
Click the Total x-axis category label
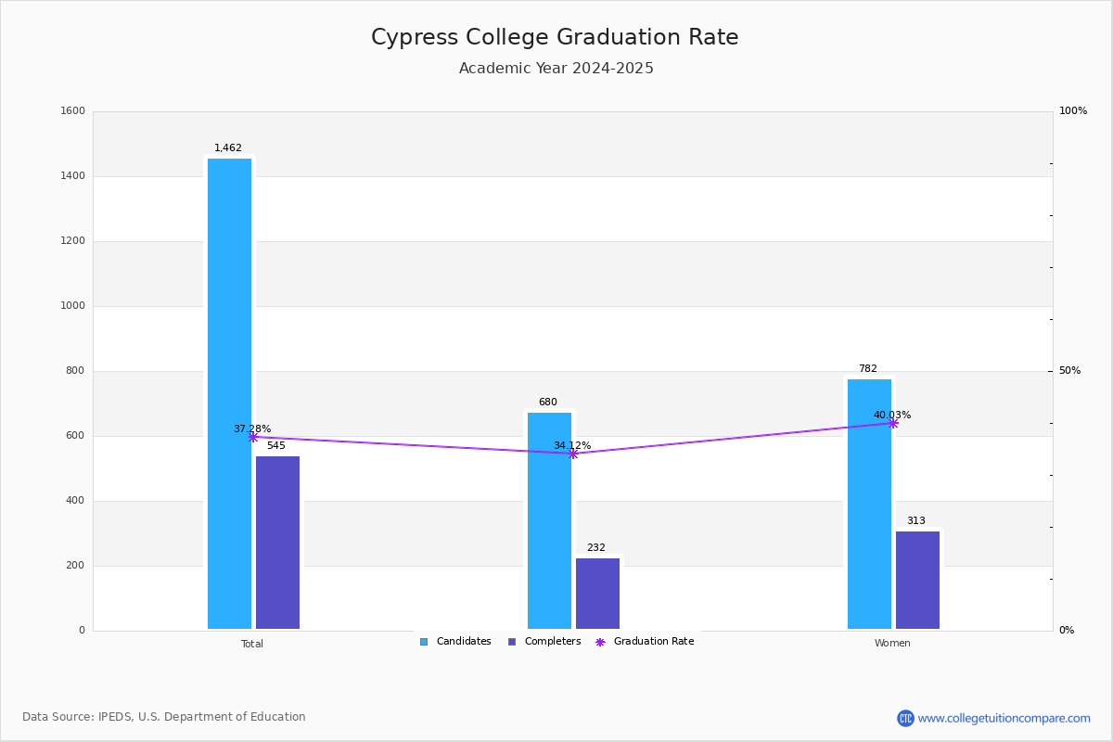coord(252,644)
